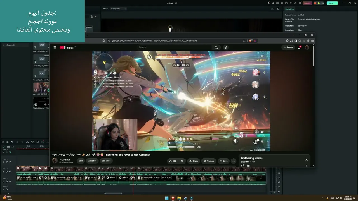Click the YouTube Create button
This screenshot has width=358, height=201.
point(288,47)
